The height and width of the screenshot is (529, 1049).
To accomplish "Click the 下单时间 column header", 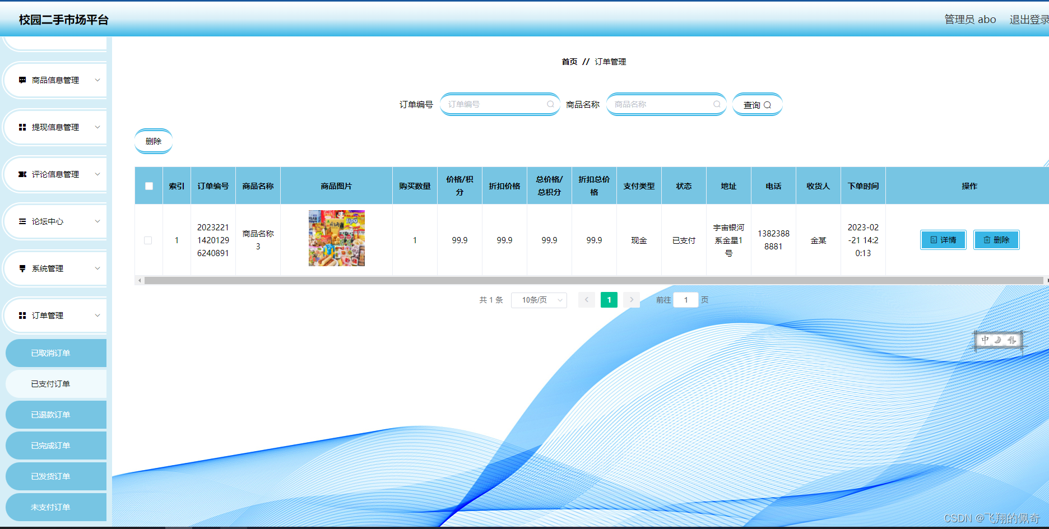I will tap(863, 186).
